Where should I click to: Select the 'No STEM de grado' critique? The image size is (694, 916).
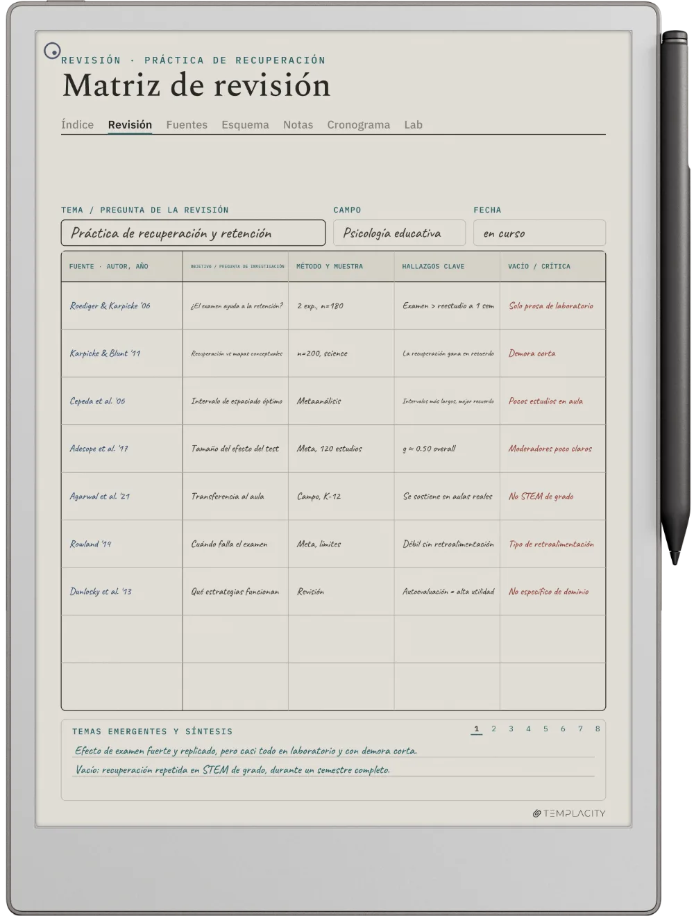tap(552, 497)
